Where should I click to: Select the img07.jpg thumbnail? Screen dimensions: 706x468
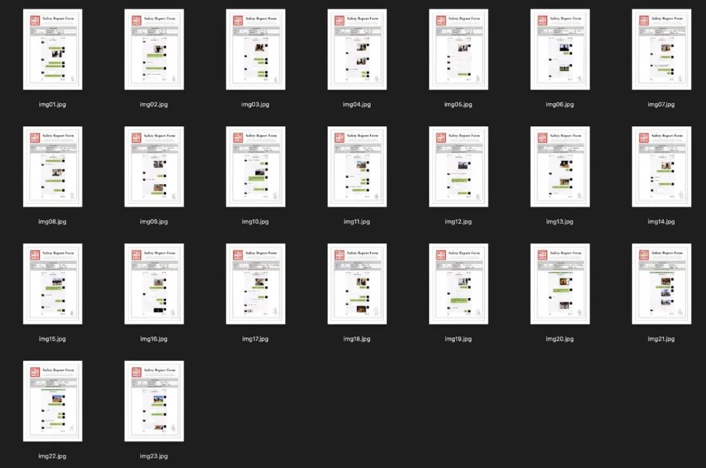pyautogui.click(x=662, y=50)
